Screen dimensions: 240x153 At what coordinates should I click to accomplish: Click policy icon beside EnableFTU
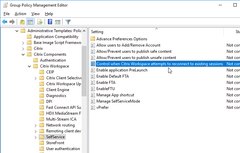pyautogui.click(x=93, y=89)
